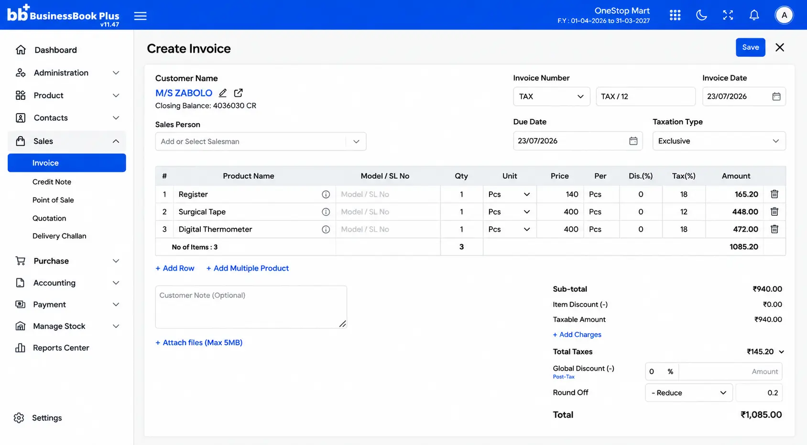Click Qty field for Digital Thermometer
807x445 pixels.
click(461, 230)
